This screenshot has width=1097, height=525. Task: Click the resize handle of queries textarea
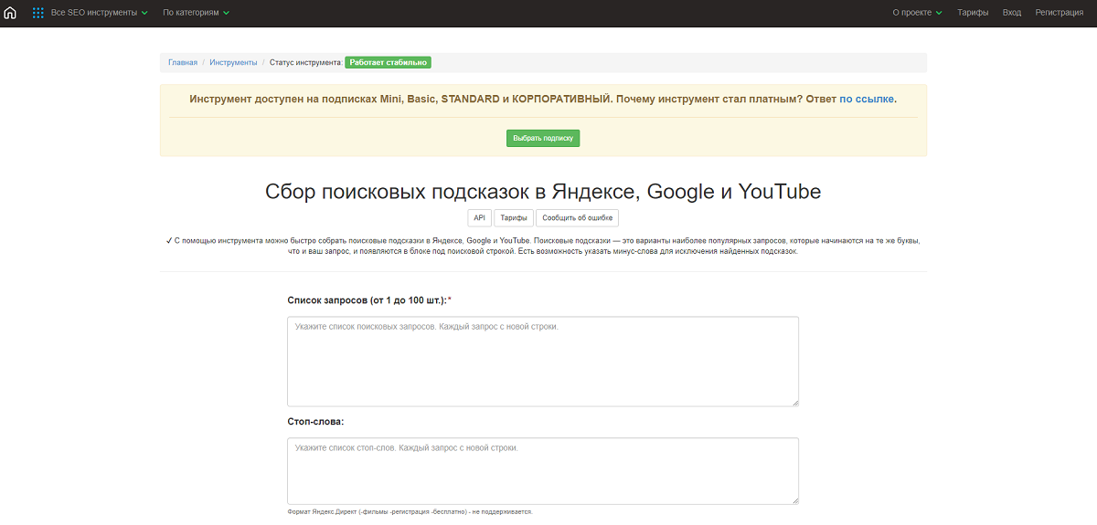click(794, 402)
